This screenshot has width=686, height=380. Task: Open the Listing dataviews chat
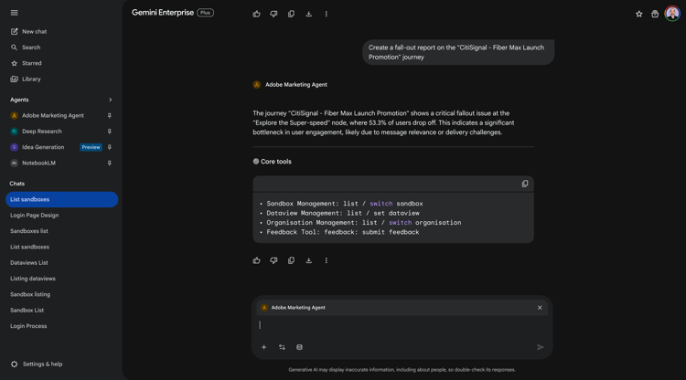(x=33, y=279)
